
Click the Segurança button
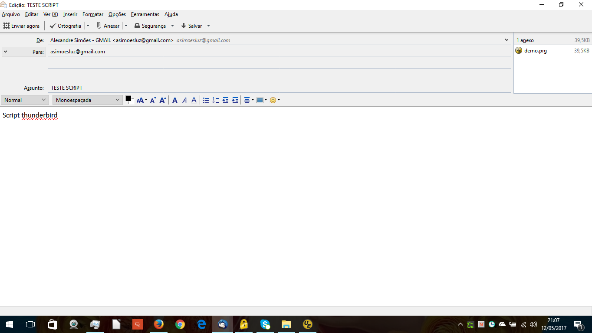pyautogui.click(x=150, y=26)
